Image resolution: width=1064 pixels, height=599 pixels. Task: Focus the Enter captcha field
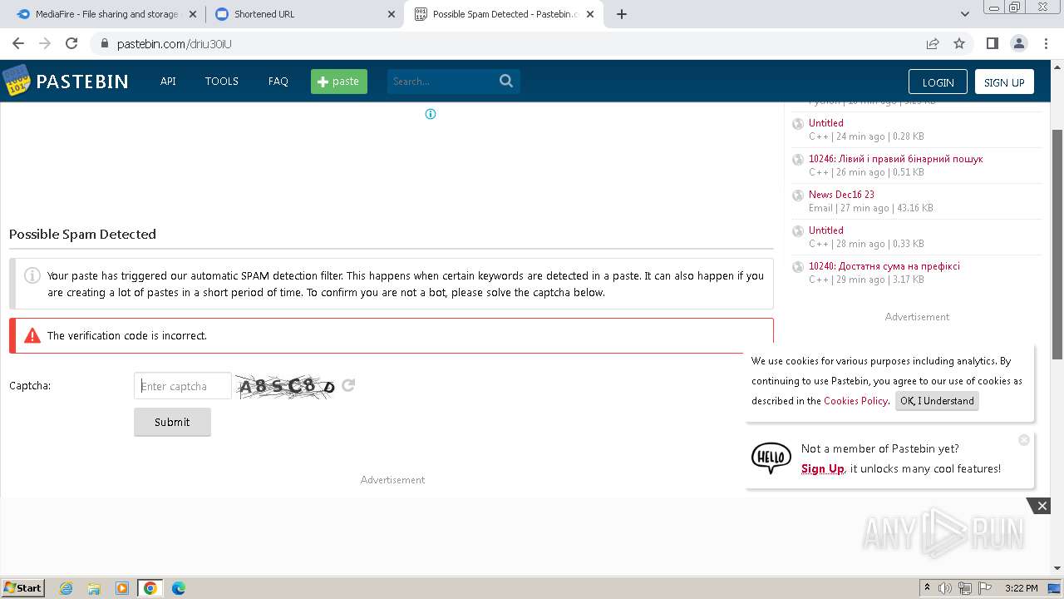pyautogui.click(x=183, y=386)
